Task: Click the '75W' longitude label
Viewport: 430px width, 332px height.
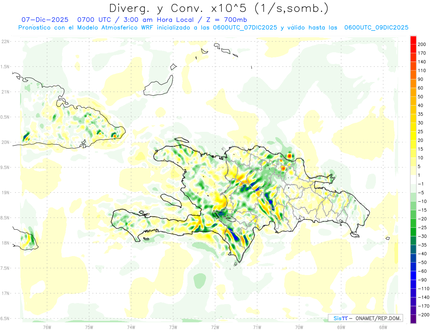Action: [x=89, y=327]
